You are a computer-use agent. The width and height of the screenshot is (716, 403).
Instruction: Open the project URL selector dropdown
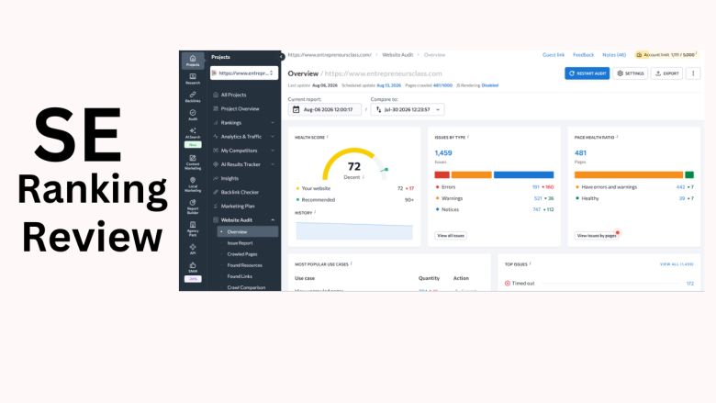(244, 73)
